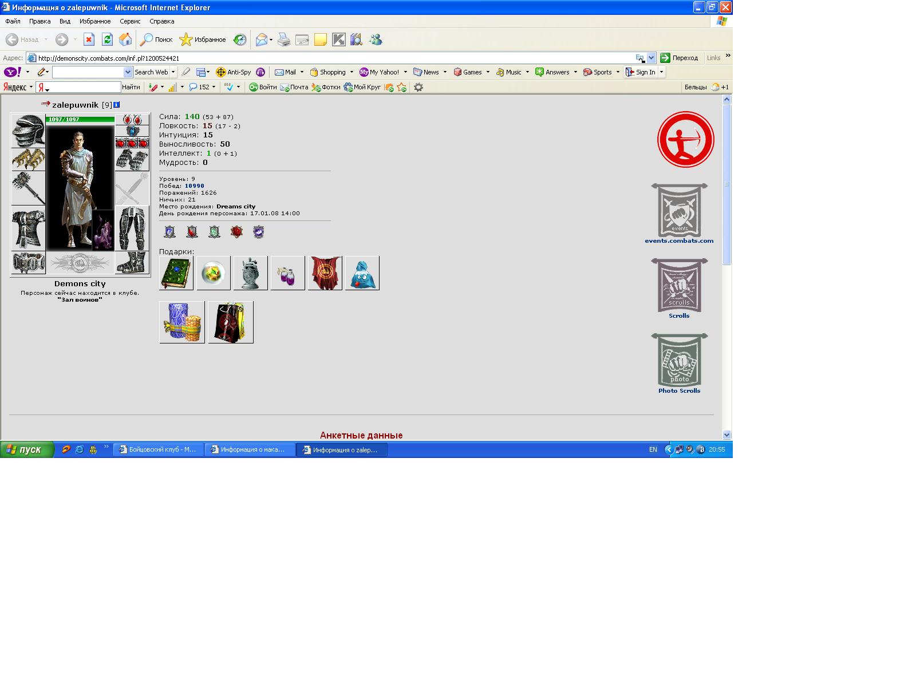Expand the Games dropdown arrow

488,72
